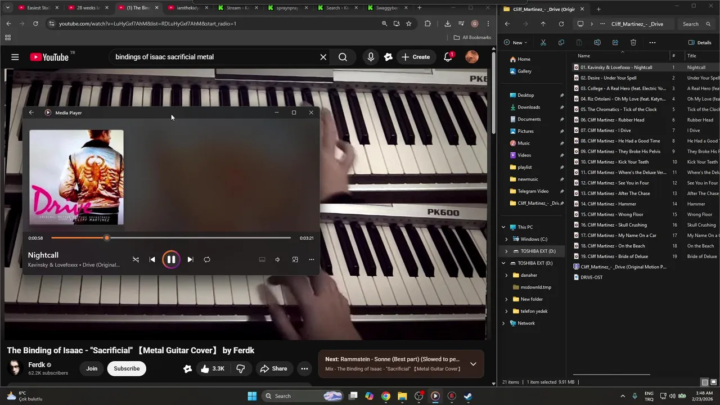Viewport: 720px width, 405px height.
Task: Open the YouTube Create menu
Action: (416, 57)
